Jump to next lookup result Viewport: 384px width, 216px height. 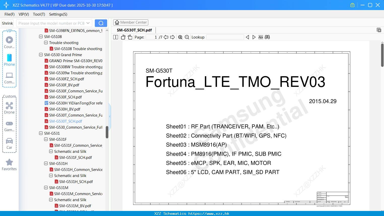[254, 37]
